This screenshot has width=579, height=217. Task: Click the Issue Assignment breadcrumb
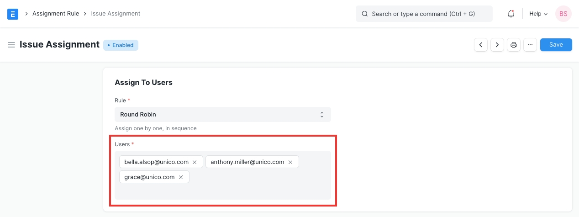click(x=116, y=14)
